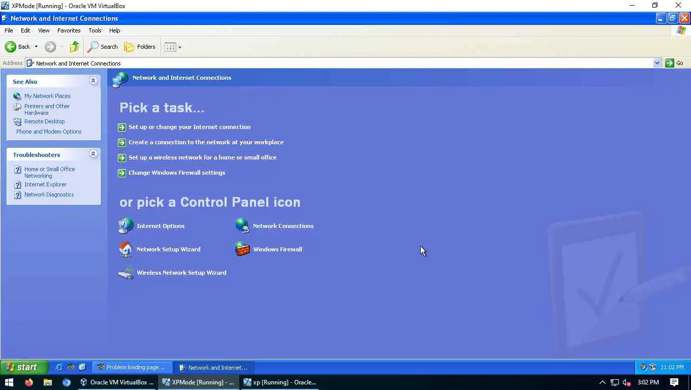Click the Search toolbar button
691x390 pixels.
[103, 47]
